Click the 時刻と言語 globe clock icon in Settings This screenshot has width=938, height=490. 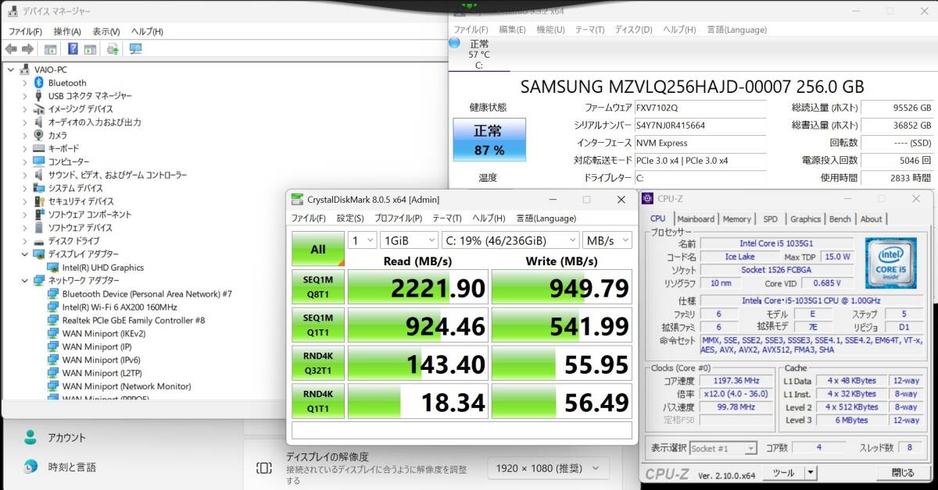30,467
